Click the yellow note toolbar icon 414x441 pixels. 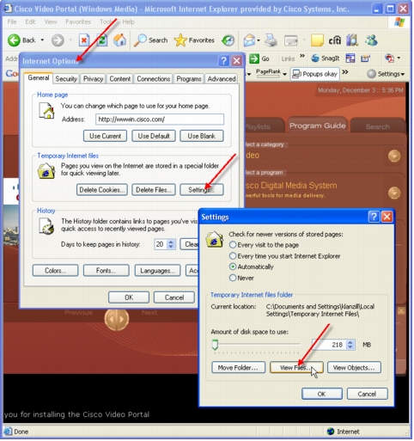coord(317,40)
